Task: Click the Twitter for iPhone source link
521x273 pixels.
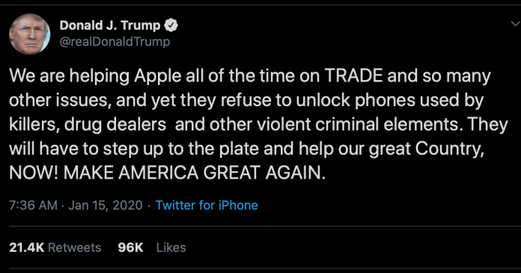Action: 207,205
